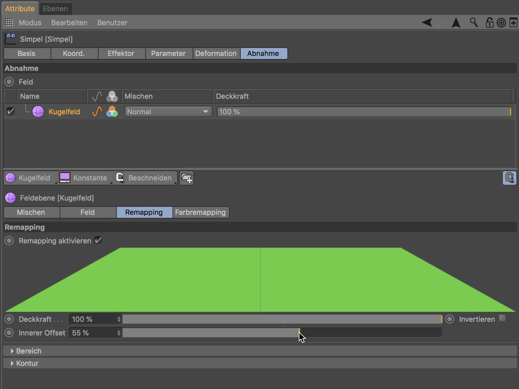519x389 pixels.
Task: Open the Mischen tab of Feldebene
Action: click(x=32, y=212)
